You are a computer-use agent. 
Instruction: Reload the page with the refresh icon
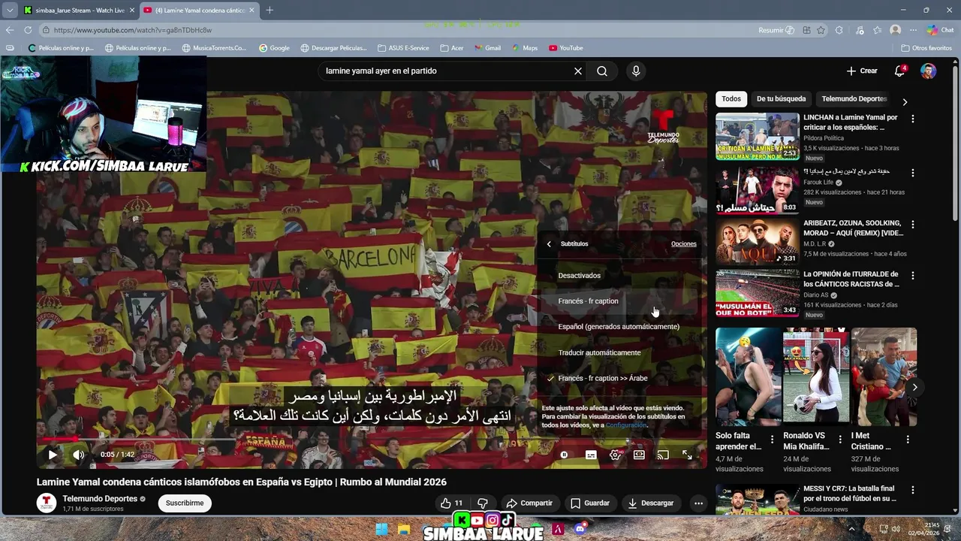[x=28, y=30]
